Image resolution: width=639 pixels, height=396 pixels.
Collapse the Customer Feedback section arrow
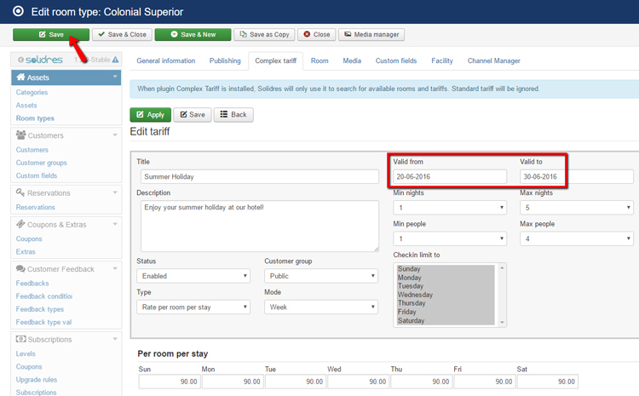pos(115,268)
